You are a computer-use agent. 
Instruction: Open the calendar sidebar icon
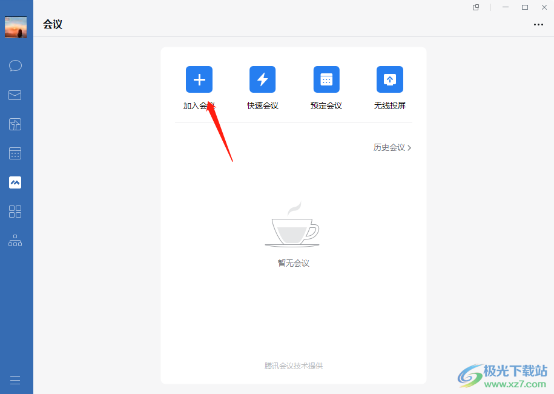pyautogui.click(x=15, y=153)
